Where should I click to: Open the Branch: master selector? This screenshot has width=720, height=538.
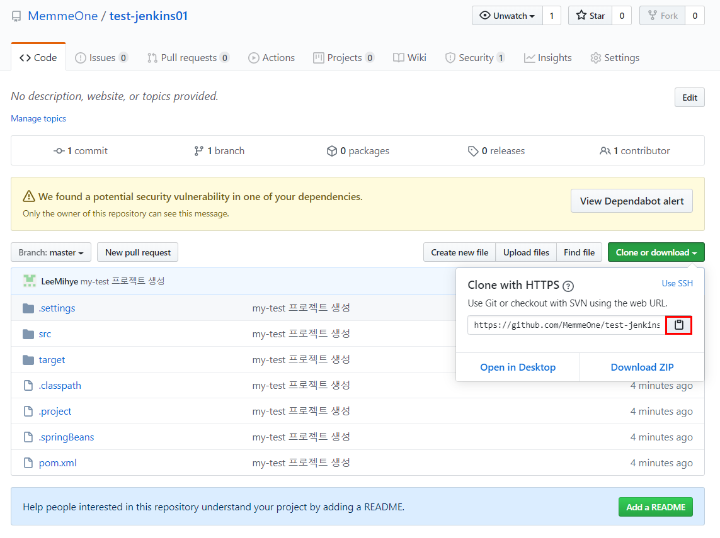point(51,252)
